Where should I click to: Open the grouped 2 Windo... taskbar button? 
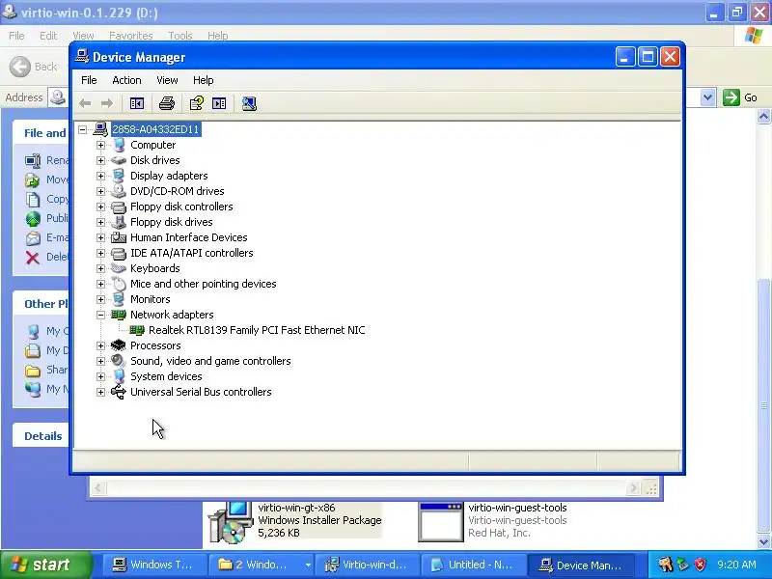pyautogui.click(x=260, y=565)
